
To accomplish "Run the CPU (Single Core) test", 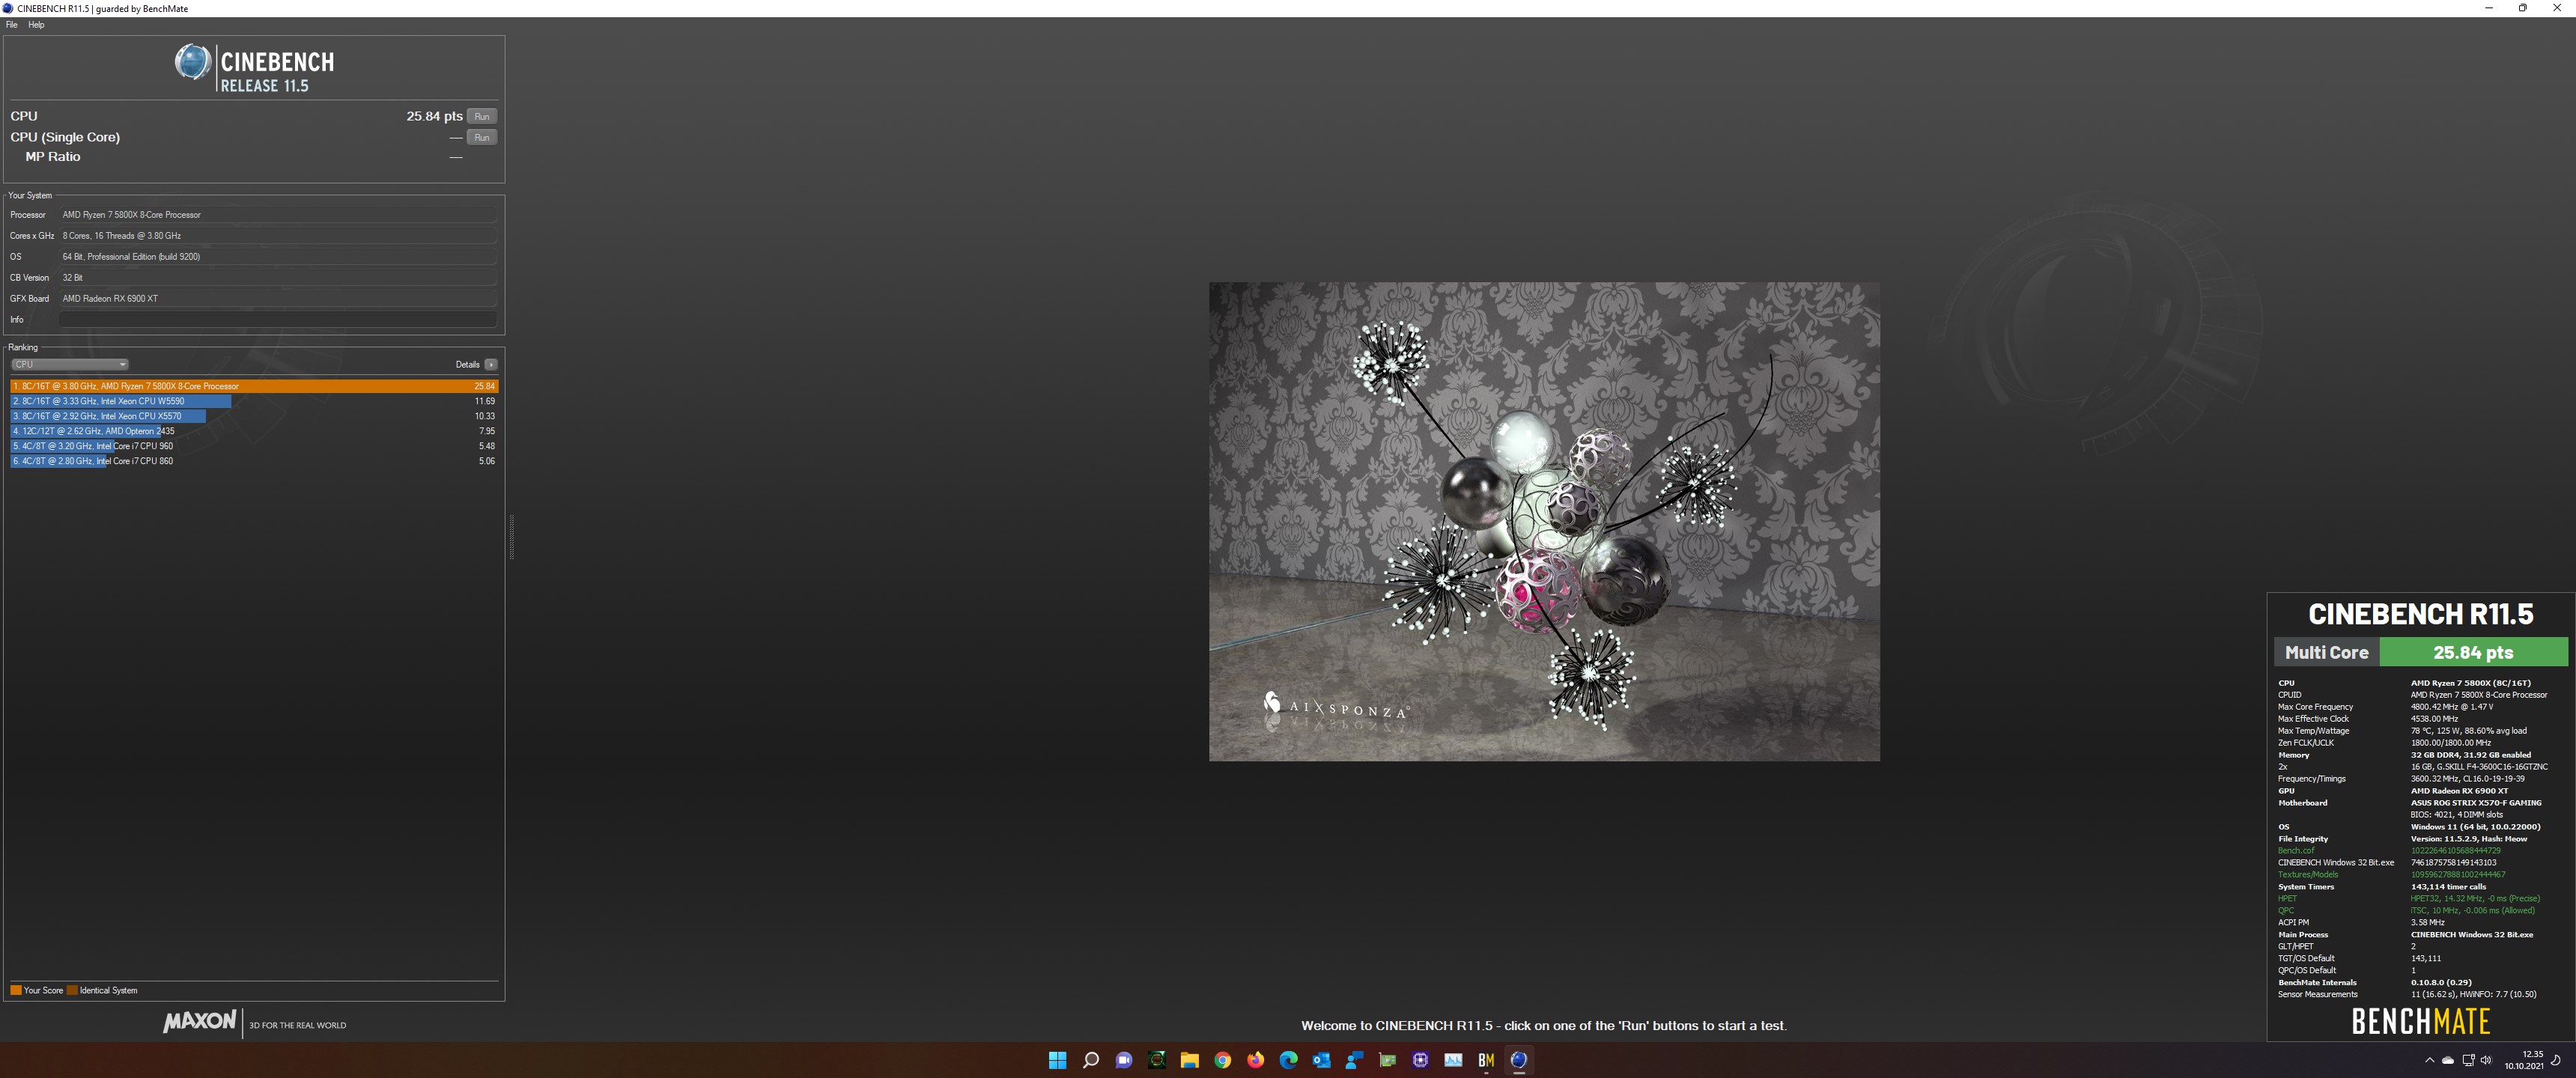I will (482, 137).
